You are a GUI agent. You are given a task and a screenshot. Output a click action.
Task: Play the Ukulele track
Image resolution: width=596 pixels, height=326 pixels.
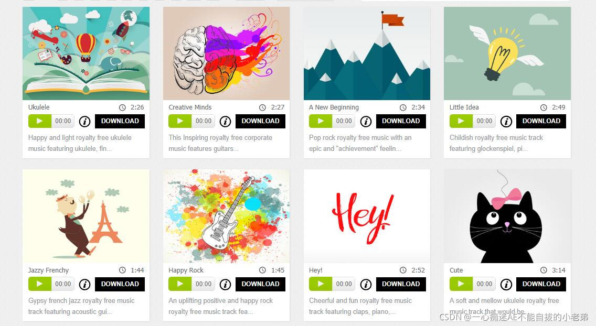39,121
